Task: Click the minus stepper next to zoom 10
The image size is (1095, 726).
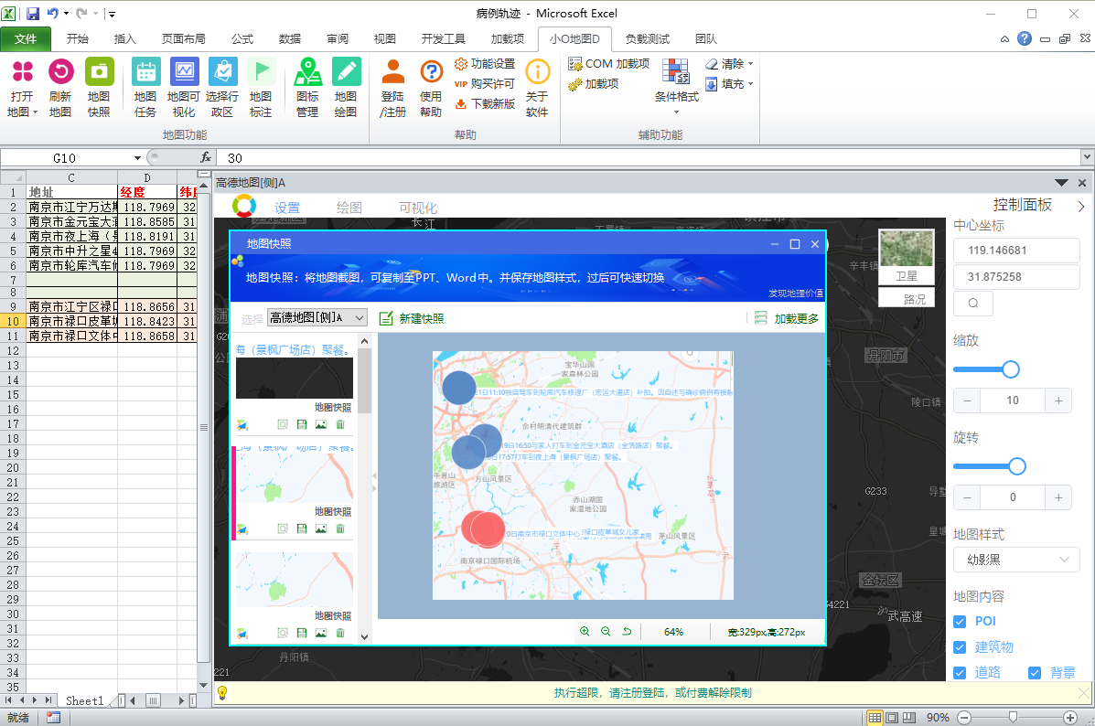Action: point(967,400)
